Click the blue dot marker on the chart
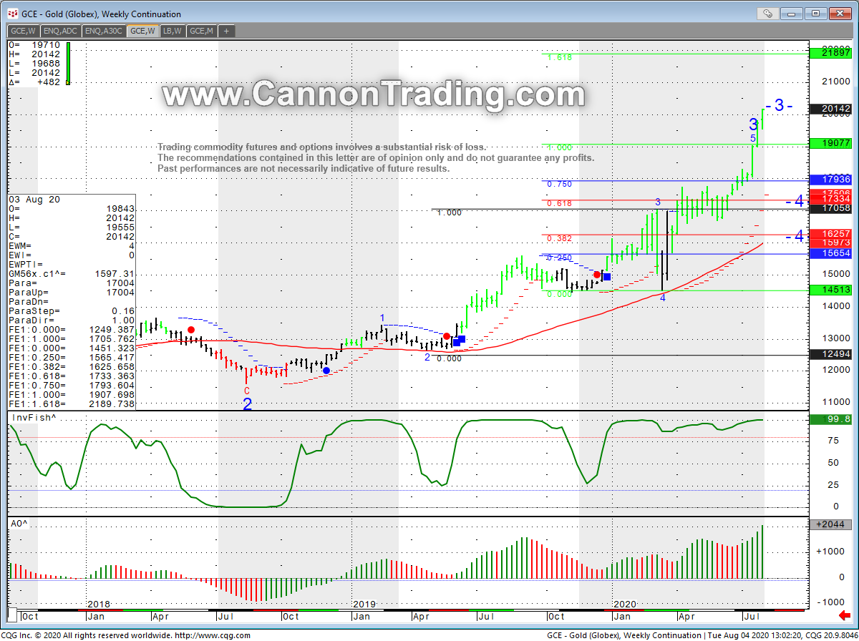This screenshot has width=859, height=641. pyautogui.click(x=326, y=371)
